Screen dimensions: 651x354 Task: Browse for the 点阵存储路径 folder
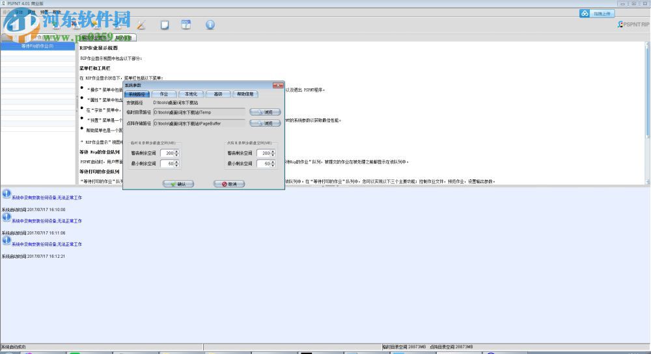tap(265, 123)
